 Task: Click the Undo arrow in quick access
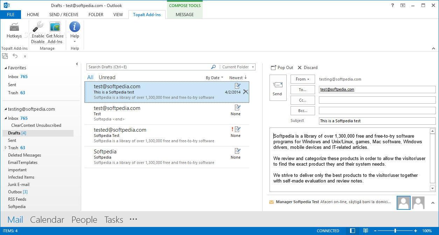click(15, 56)
